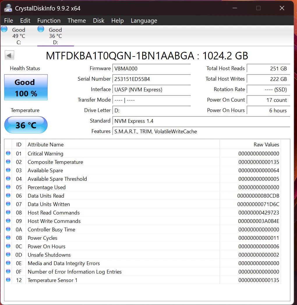Select the Temperature Sensor 1 attribute name
Image resolution: width=297 pixels, height=305 pixels.
click(52, 280)
